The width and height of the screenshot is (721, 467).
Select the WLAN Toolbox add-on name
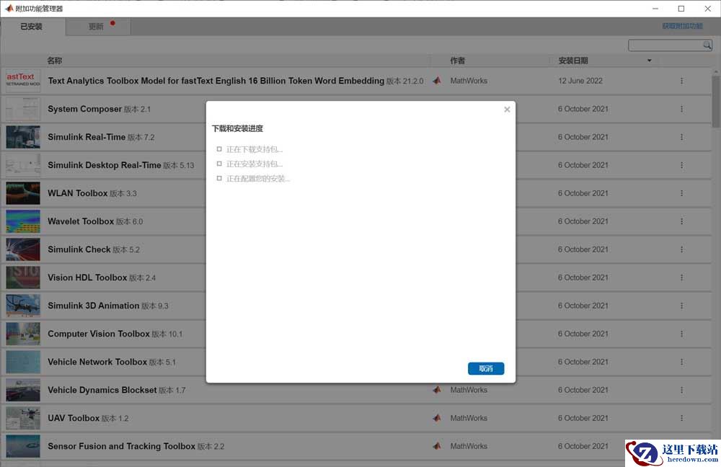(77, 193)
